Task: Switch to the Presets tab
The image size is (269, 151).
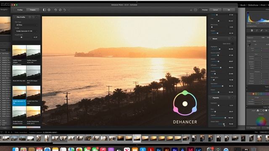Action: click(33, 10)
